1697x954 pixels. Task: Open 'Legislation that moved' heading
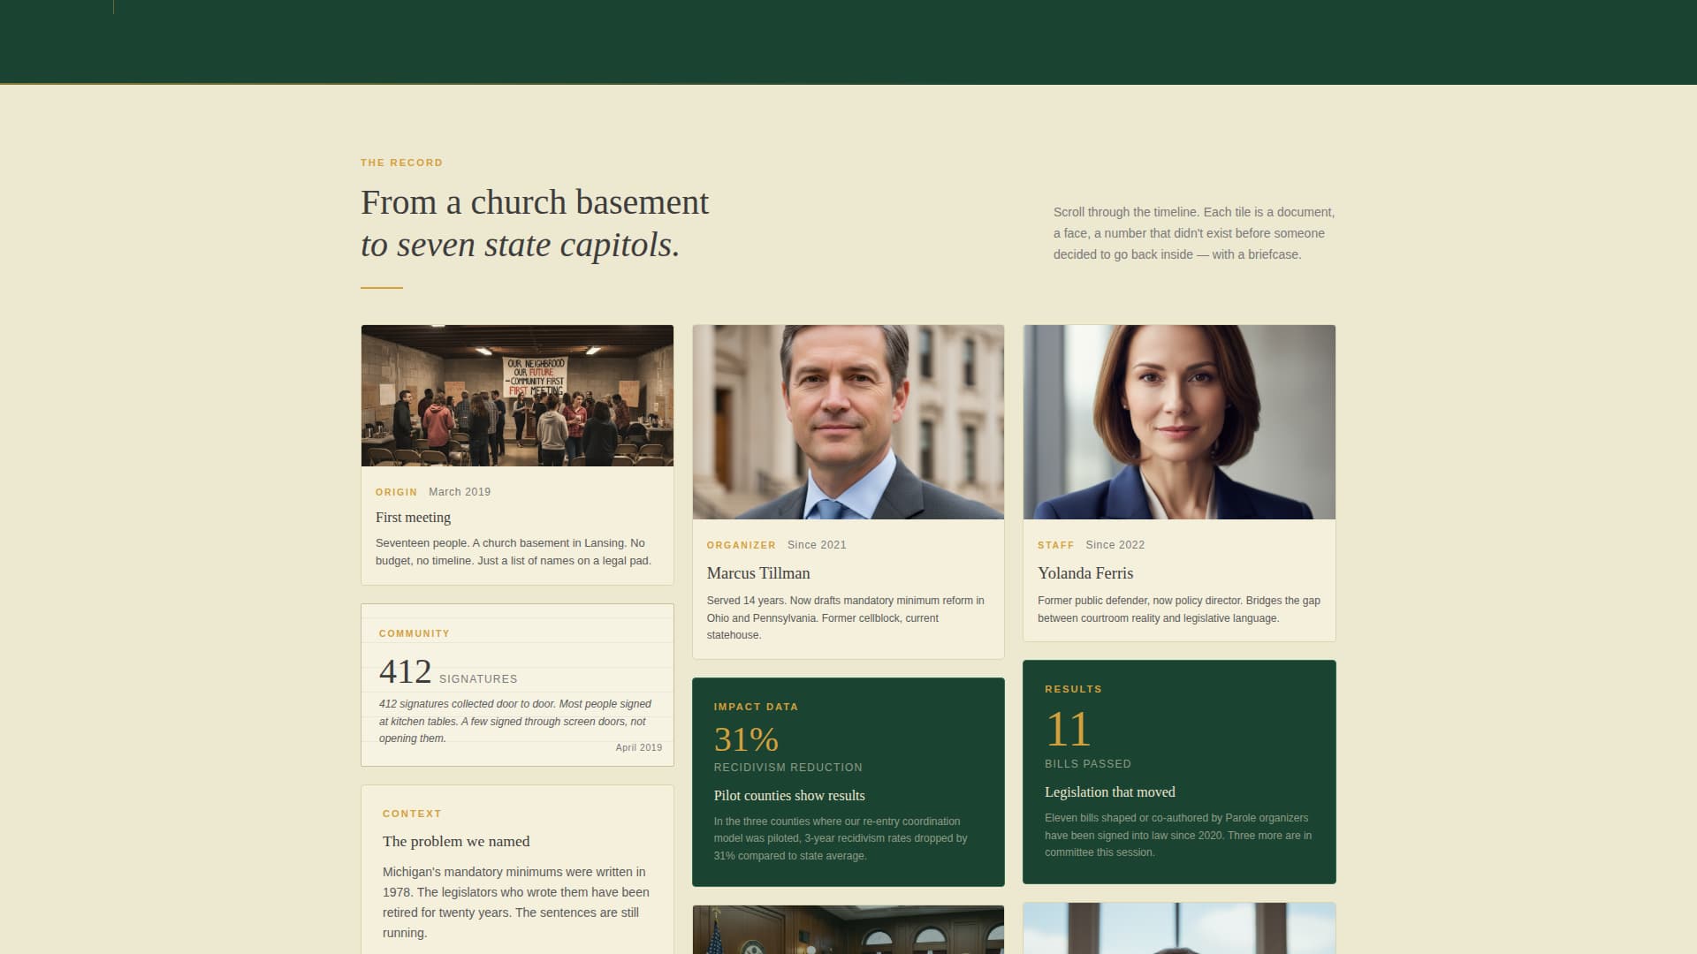point(1109,791)
